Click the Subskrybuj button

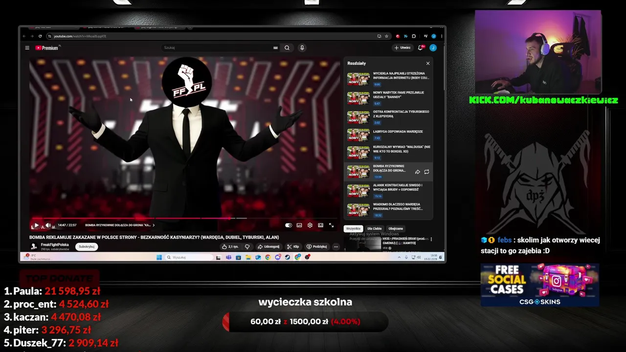tap(87, 247)
